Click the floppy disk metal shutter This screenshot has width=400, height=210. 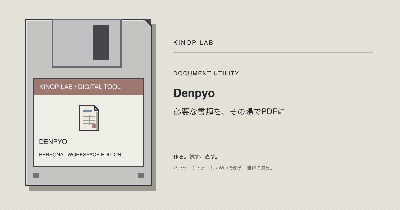[x=87, y=43]
